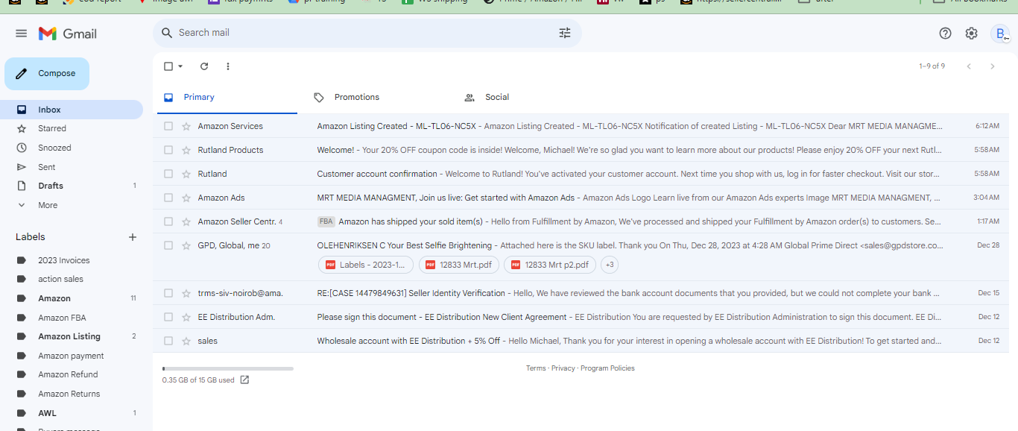The width and height of the screenshot is (1018, 431).
Task: Open storage management external link icon
Action: click(244, 380)
